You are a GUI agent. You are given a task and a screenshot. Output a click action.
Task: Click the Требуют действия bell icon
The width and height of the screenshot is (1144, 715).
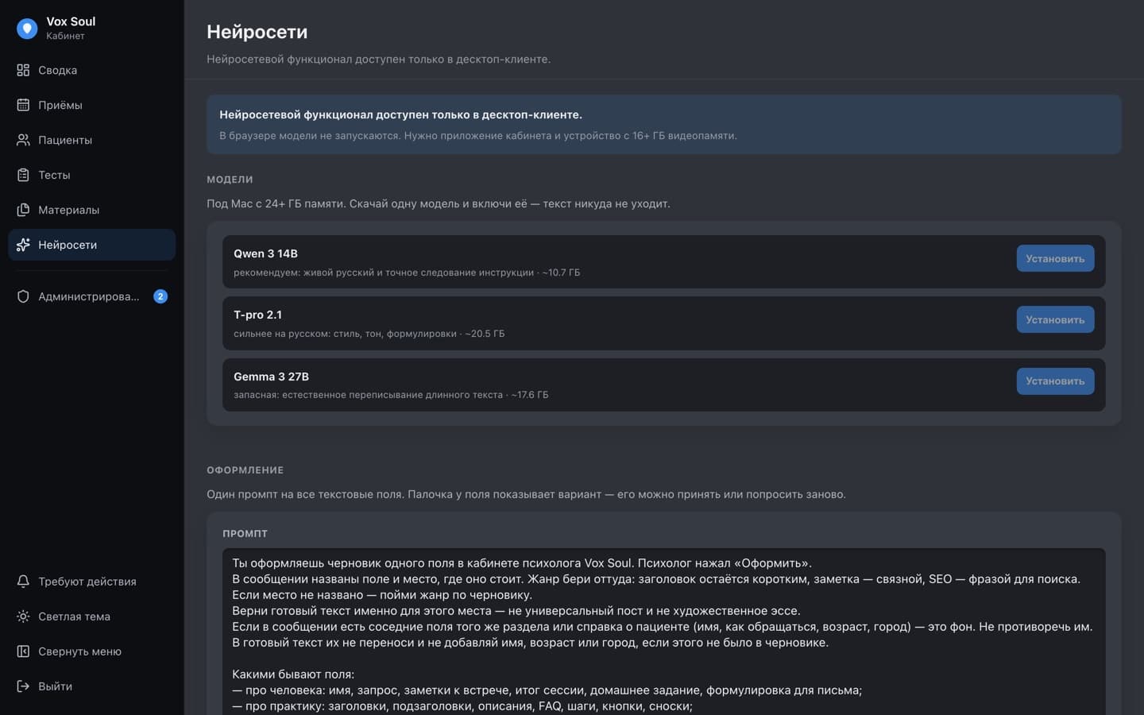click(23, 582)
